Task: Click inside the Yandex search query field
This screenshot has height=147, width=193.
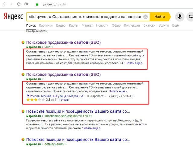Action: [x=84, y=17]
